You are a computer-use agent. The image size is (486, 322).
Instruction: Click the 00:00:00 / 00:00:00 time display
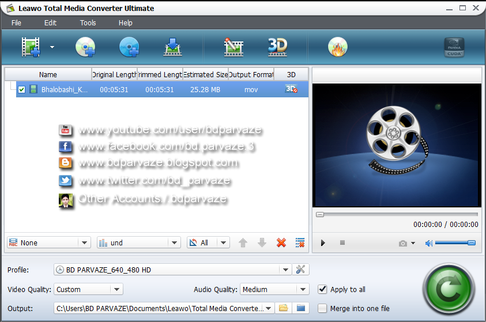[x=446, y=225]
